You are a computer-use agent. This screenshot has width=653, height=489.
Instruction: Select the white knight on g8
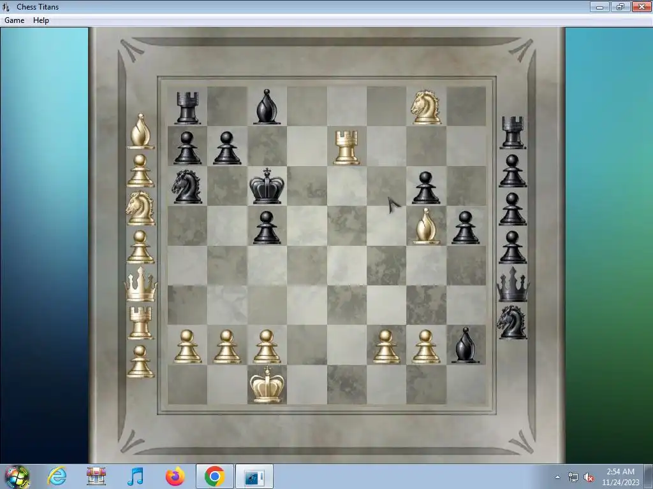[x=425, y=107]
